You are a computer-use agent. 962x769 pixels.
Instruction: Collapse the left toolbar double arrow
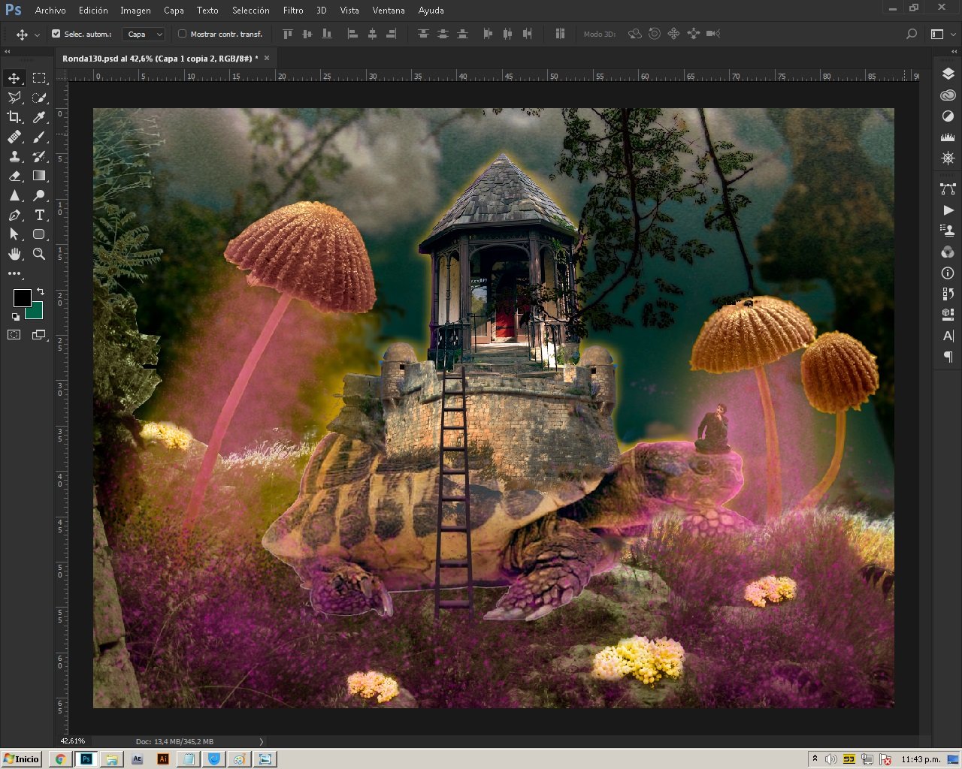pyautogui.click(x=8, y=52)
